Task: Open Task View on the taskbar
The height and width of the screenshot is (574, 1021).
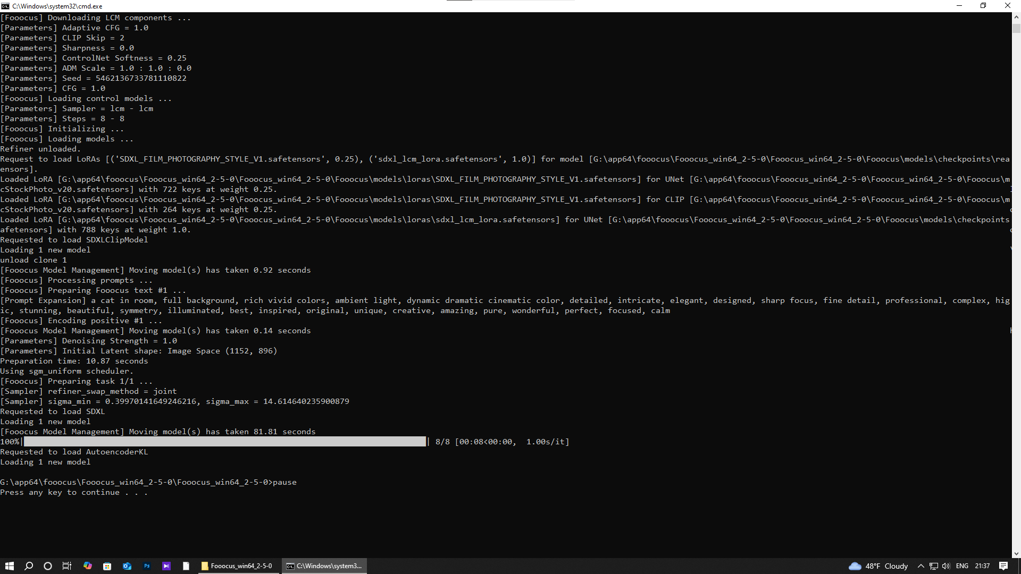Action: click(67, 566)
